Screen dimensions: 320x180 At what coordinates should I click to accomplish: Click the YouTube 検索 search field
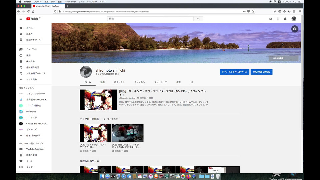point(150,19)
